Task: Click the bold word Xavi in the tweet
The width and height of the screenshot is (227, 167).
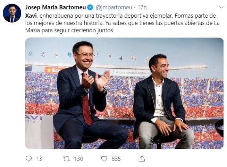Action: (32, 16)
